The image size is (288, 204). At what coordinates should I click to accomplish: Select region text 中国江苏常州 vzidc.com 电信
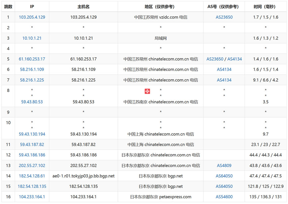coord(160,17)
